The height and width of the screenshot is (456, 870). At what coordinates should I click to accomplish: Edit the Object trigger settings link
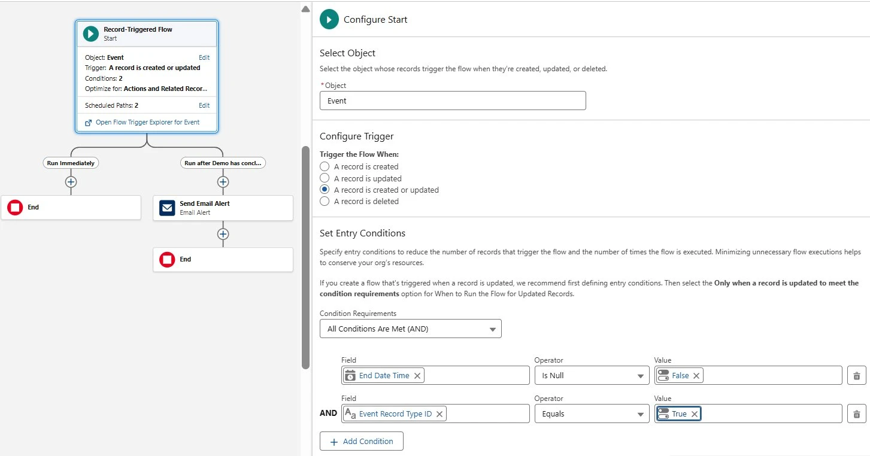[204, 57]
